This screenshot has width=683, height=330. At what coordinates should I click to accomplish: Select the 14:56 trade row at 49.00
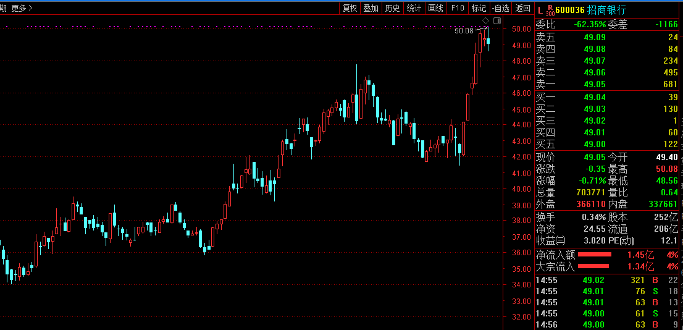pos(607,324)
